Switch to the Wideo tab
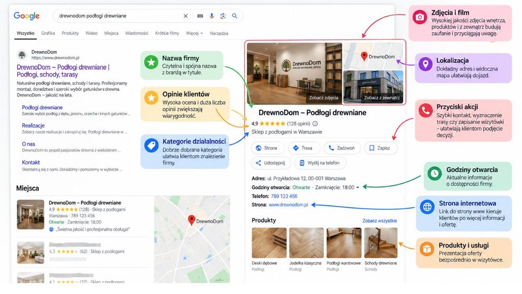522x294 pixels. (91, 33)
